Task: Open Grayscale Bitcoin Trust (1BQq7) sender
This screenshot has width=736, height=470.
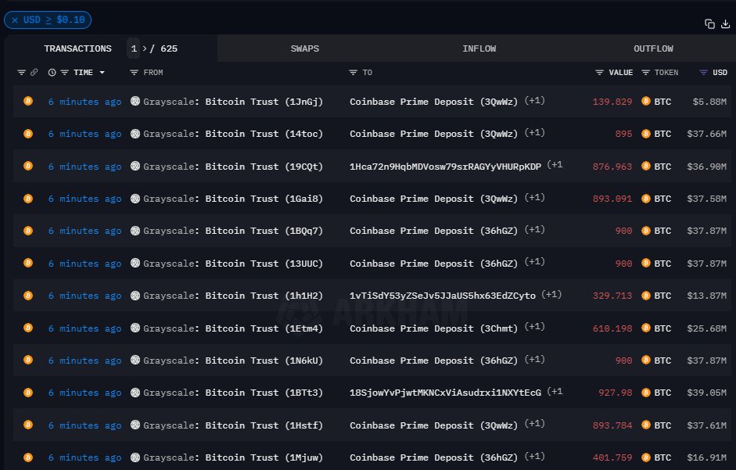Action: [233, 231]
